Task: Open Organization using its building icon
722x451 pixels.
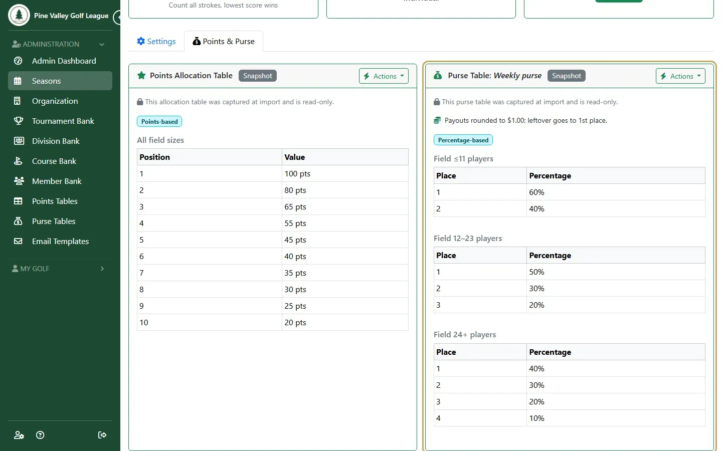Action: pos(18,101)
